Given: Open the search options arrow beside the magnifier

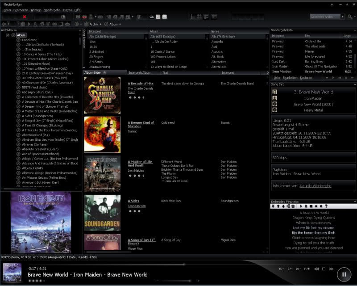Looking at the screenshot, I should coord(354,17).
